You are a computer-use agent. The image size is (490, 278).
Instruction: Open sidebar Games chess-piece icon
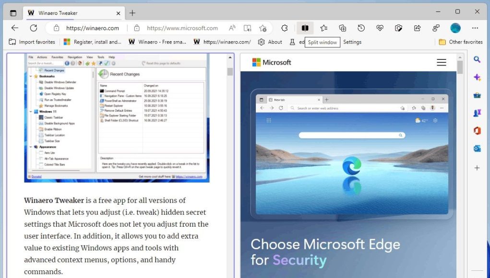pos(477,113)
